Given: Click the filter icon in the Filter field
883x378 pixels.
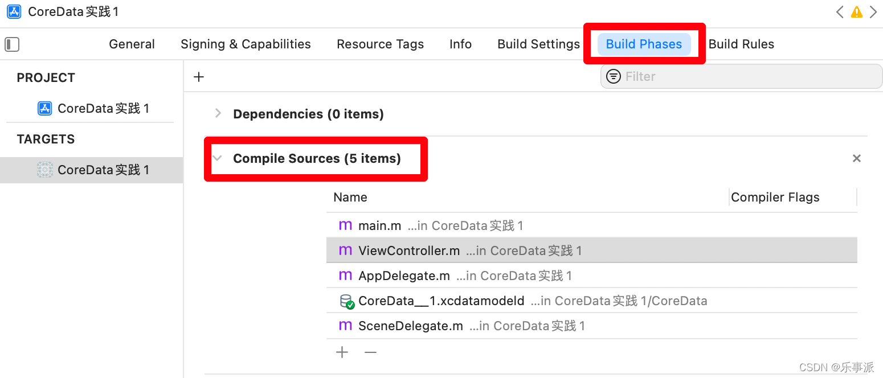Looking at the screenshot, I should pos(614,76).
